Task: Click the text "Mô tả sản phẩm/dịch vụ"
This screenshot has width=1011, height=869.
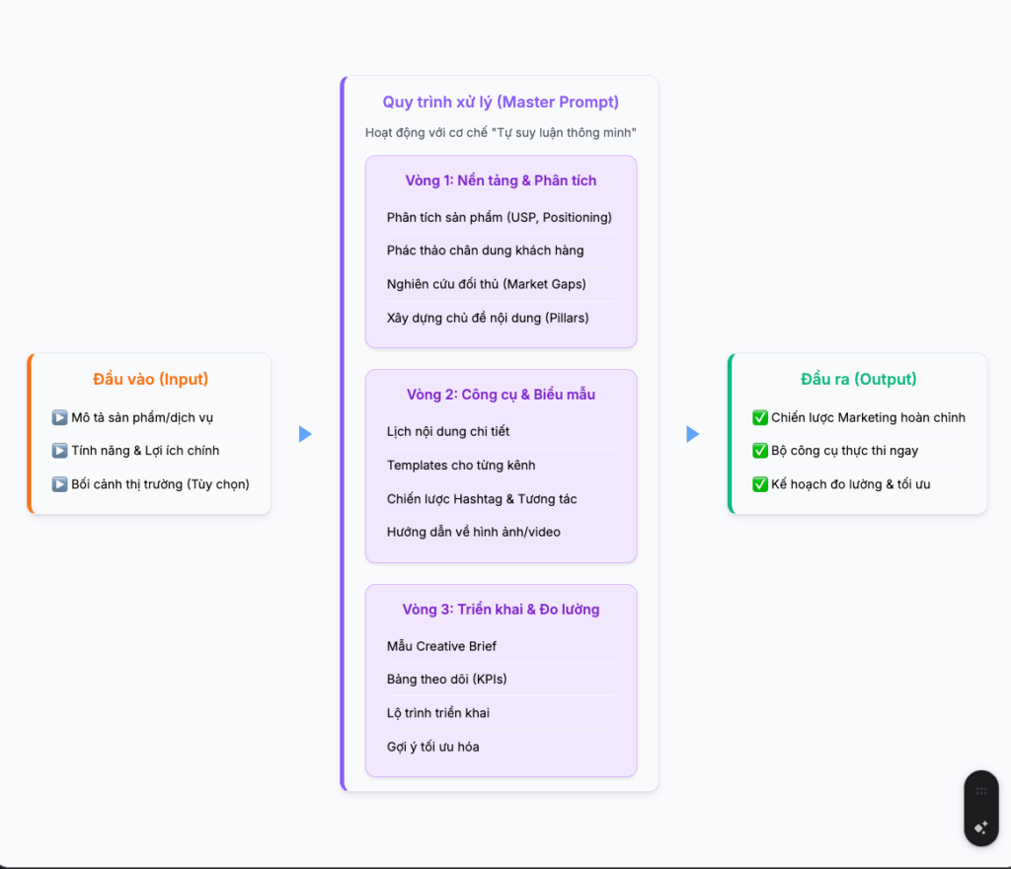Action: (142, 417)
